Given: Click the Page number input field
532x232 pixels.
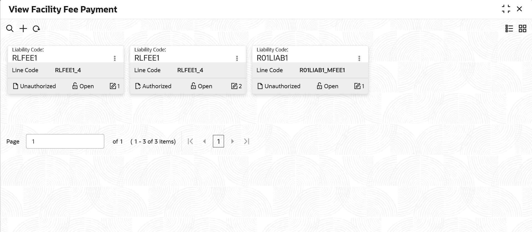Looking at the screenshot, I should (x=65, y=141).
